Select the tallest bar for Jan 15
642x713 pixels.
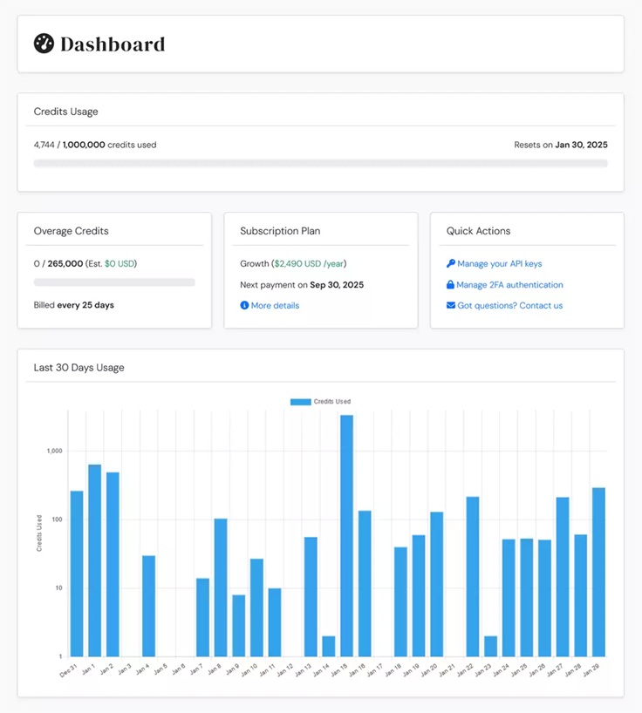point(346,535)
